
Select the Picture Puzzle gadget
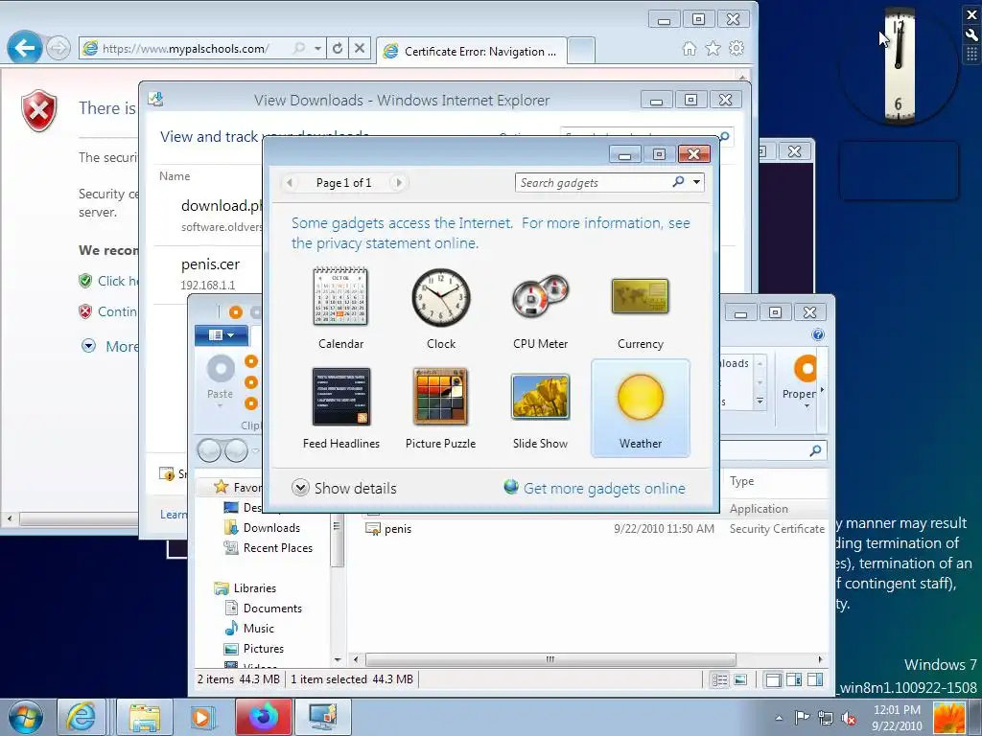pos(440,407)
